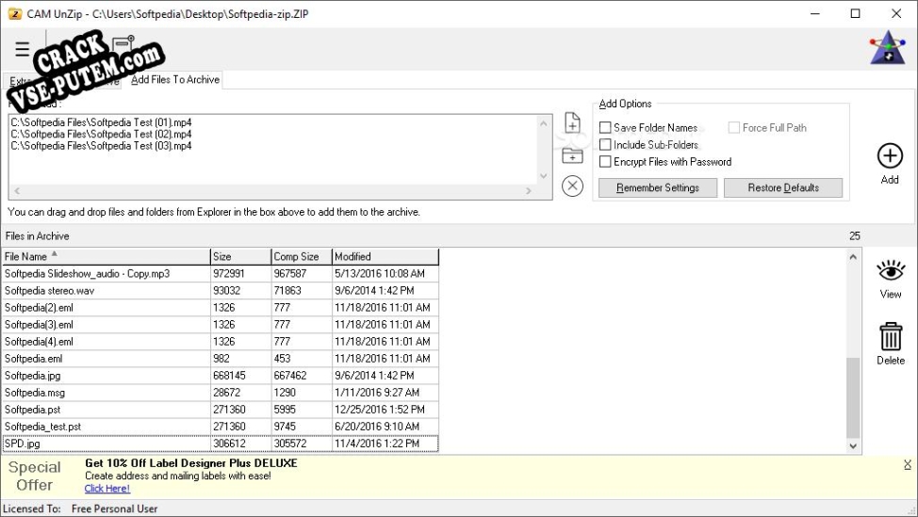Viewport: 918px width, 517px height.
Task: Enable Include Sub-Folders checkbox
Action: click(605, 144)
